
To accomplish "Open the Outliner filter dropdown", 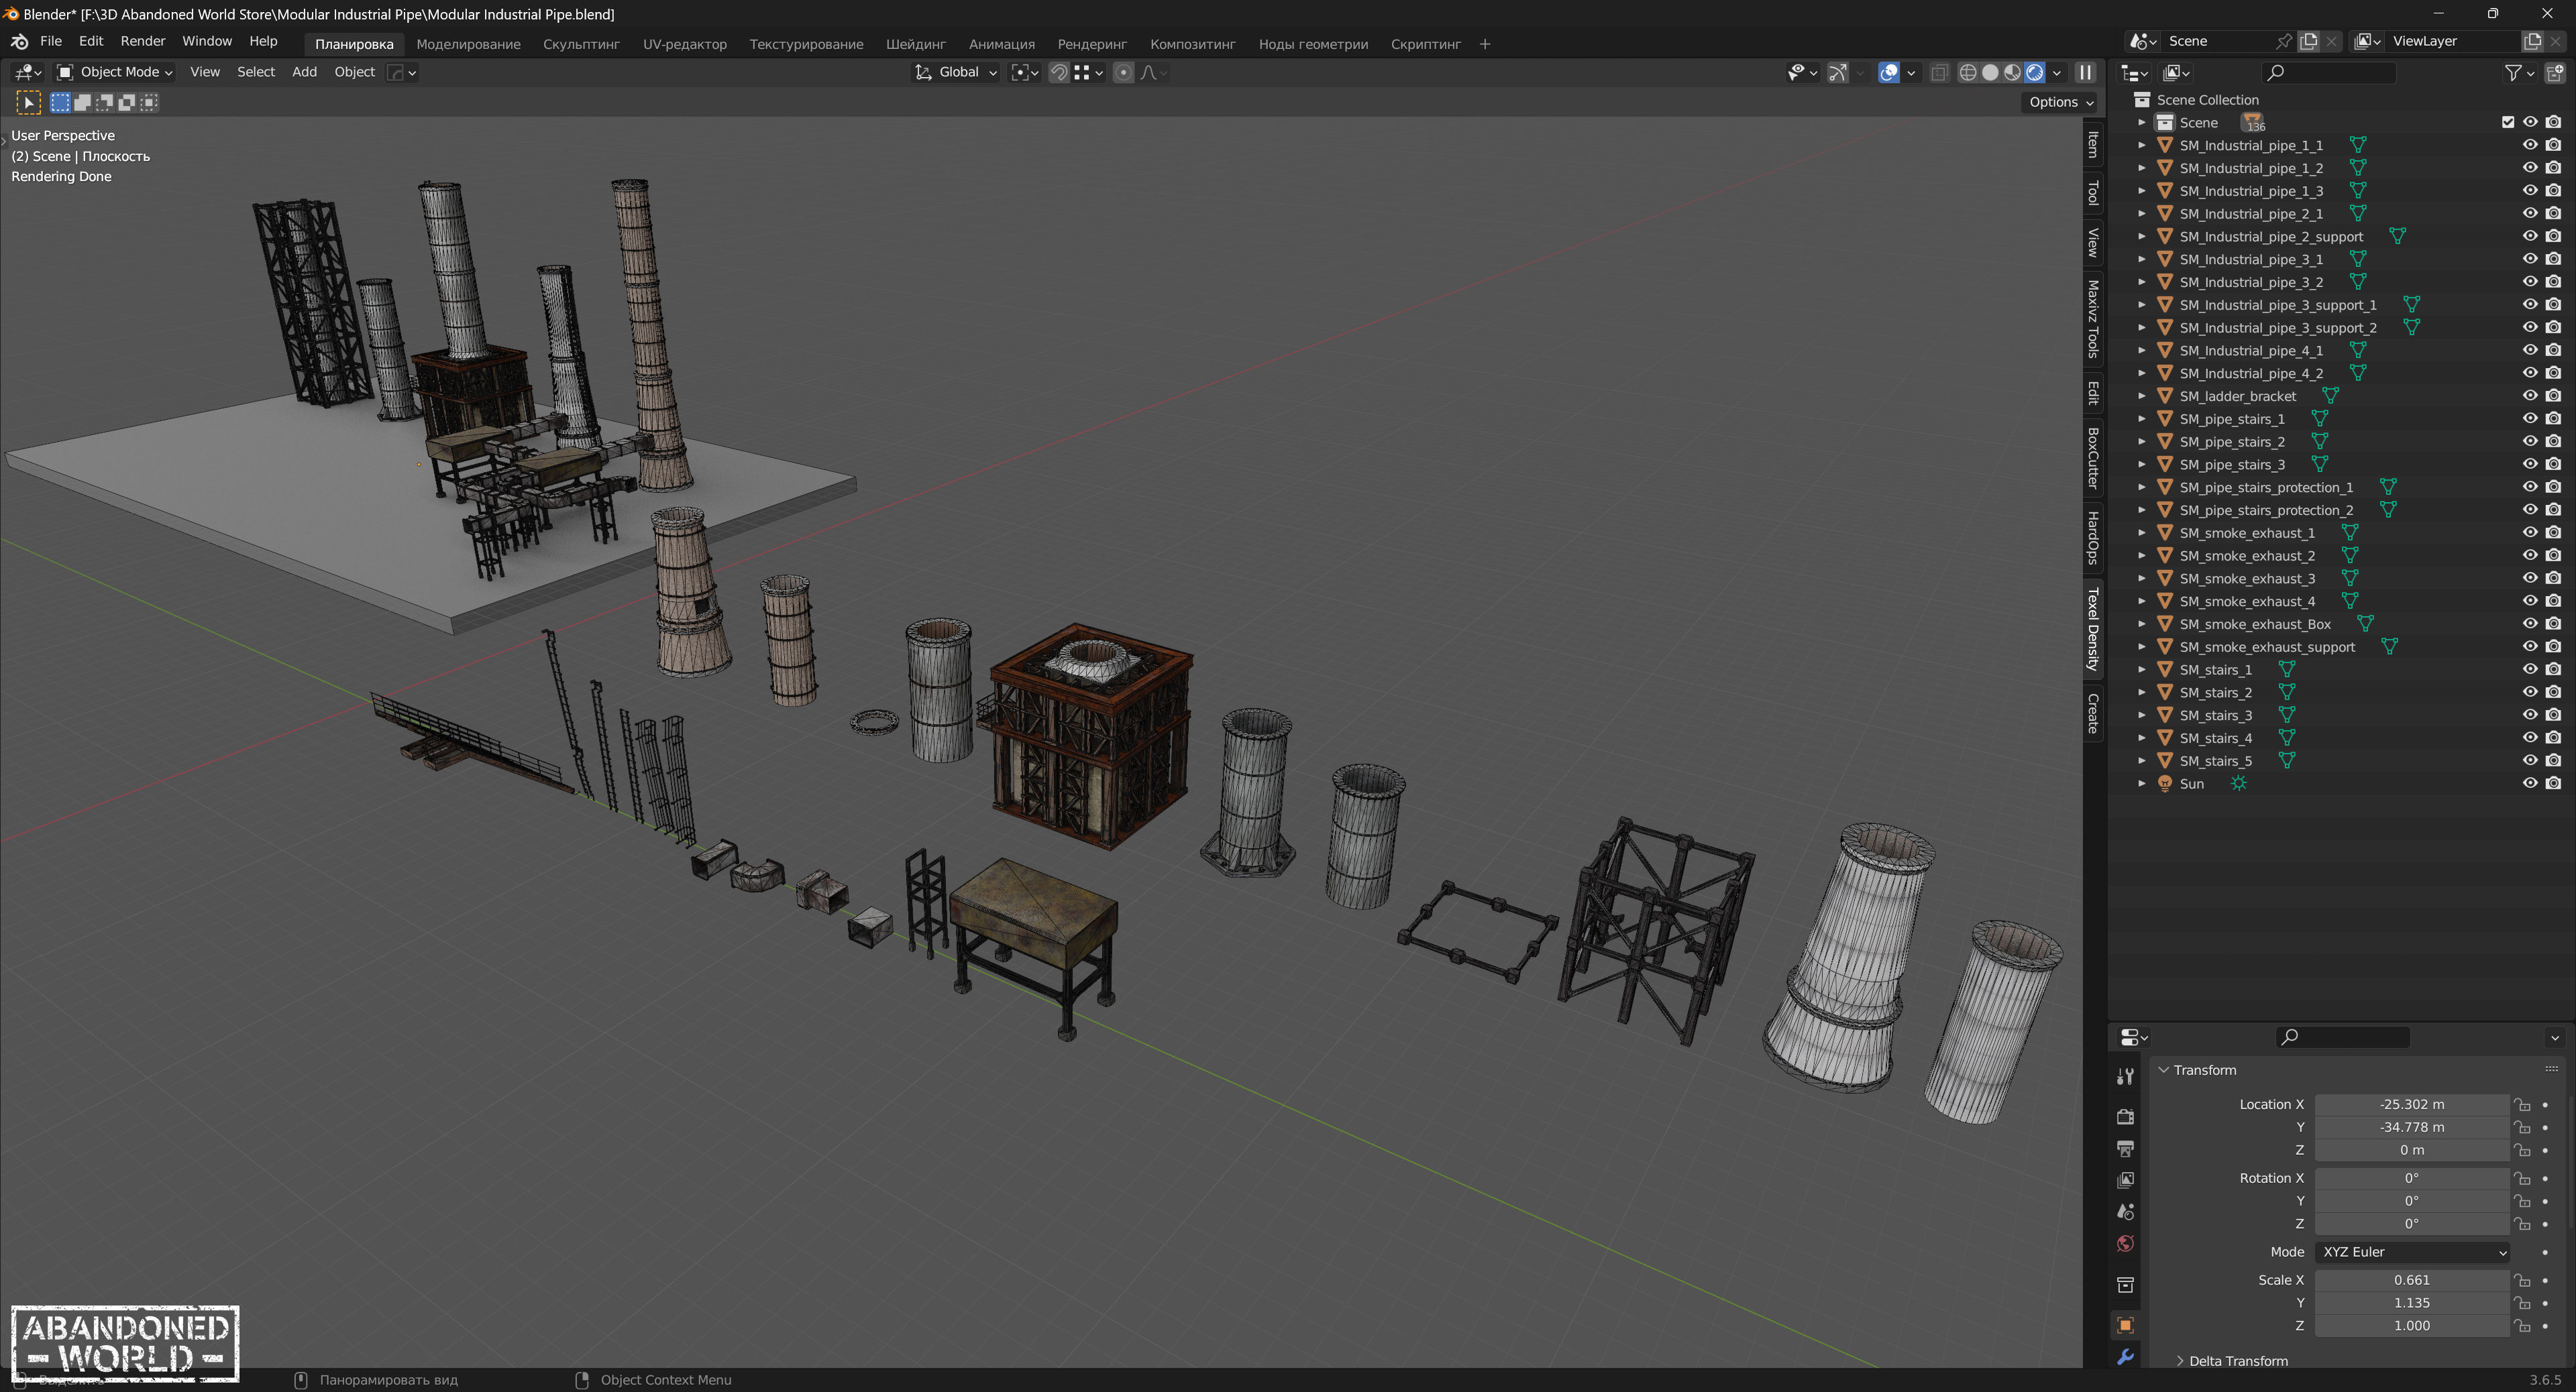I will pos(2519,72).
